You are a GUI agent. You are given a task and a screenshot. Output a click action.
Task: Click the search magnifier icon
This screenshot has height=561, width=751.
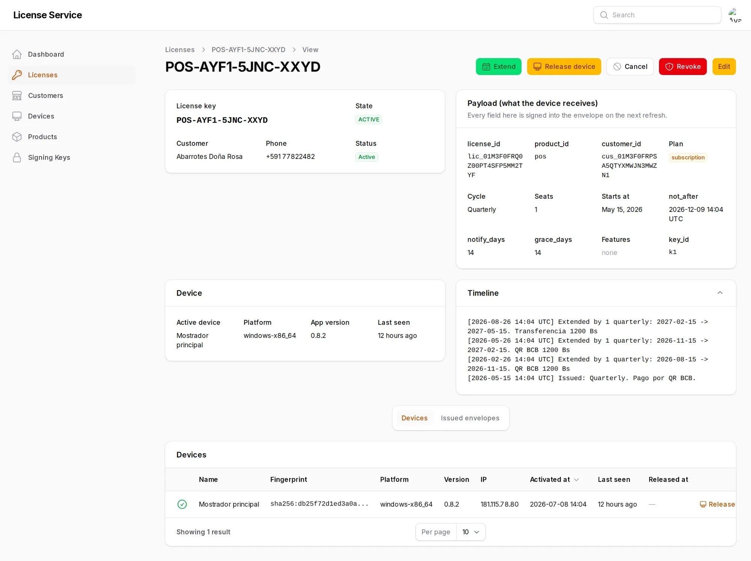604,15
